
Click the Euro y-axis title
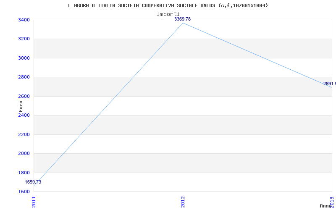21,106
